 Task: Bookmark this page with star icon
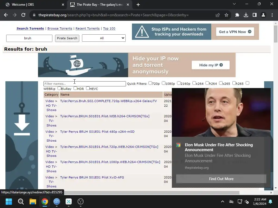(x=226, y=15)
